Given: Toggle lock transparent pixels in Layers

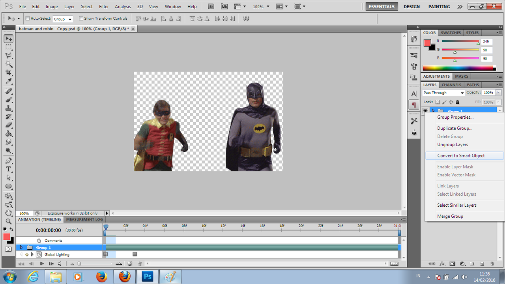Looking at the screenshot, I should coord(438,102).
